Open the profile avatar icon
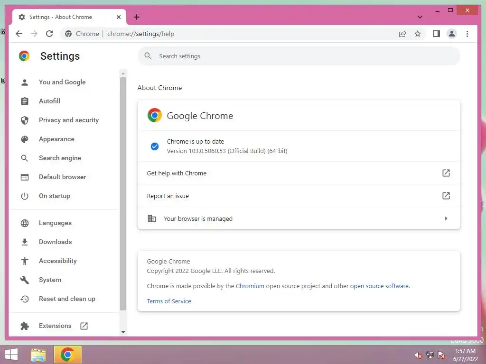The height and width of the screenshot is (364, 486). coord(452,34)
